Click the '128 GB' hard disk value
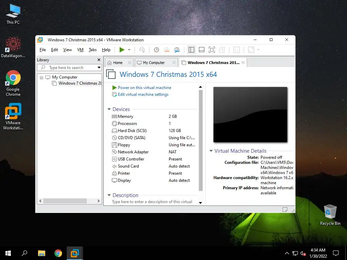Image resolution: width=347 pixels, height=260 pixels. (x=175, y=131)
